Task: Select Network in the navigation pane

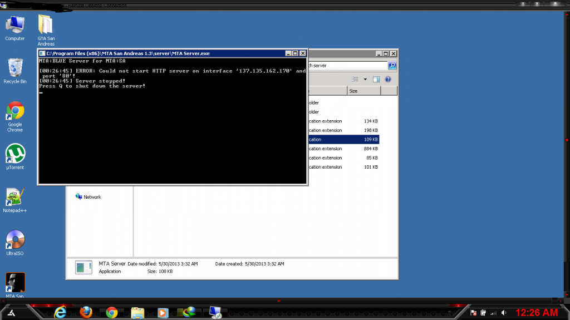Action: tap(92, 197)
